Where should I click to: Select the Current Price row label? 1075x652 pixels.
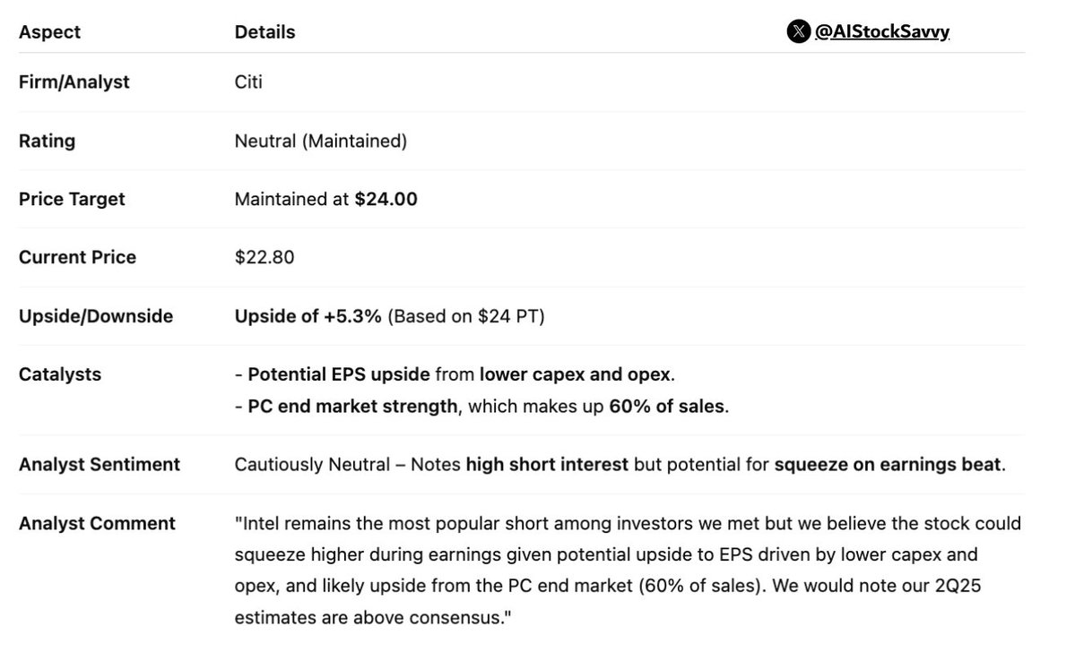77,258
